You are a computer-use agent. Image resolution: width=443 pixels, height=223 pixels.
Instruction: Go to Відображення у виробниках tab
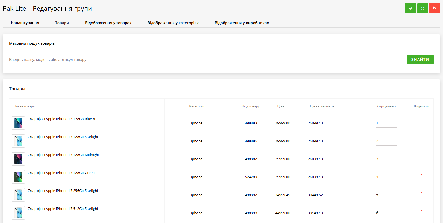(241, 23)
